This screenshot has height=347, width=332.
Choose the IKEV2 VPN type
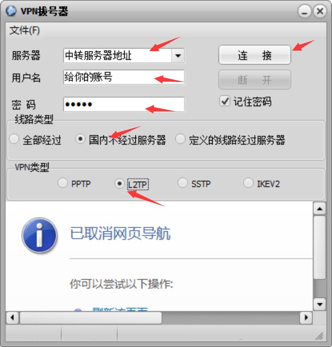pos(248,183)
